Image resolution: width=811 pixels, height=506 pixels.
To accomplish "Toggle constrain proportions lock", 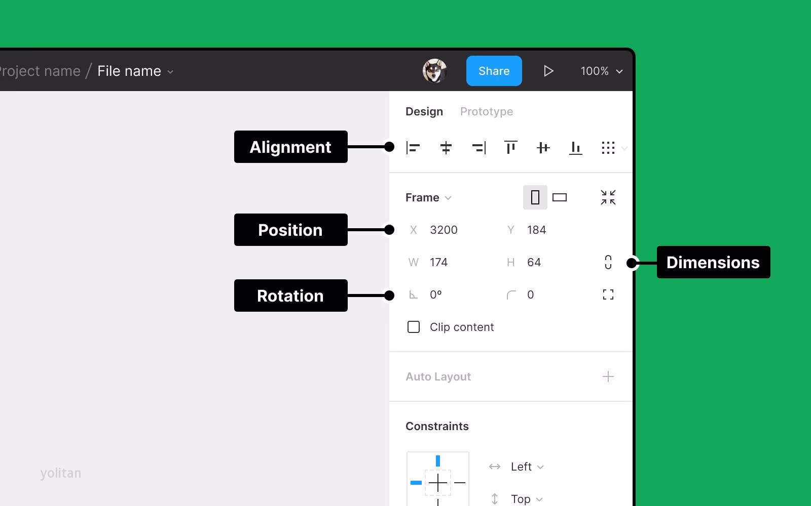I will [x=608, y=262].
